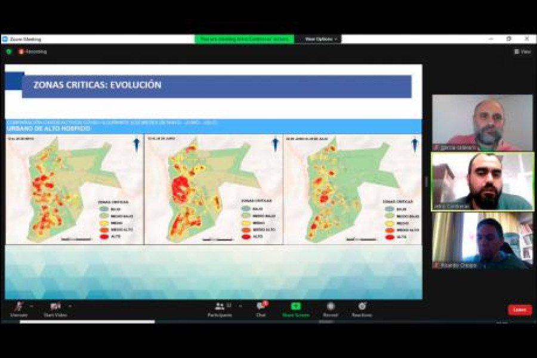Select the top participant video thumbnail
The height and width of the screenshot is (358, 537).
tap(482, 123)
